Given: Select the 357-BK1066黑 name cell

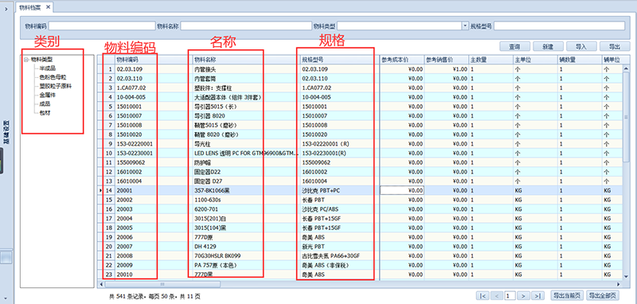Looking at the screenshot, I should coord(246,190).
